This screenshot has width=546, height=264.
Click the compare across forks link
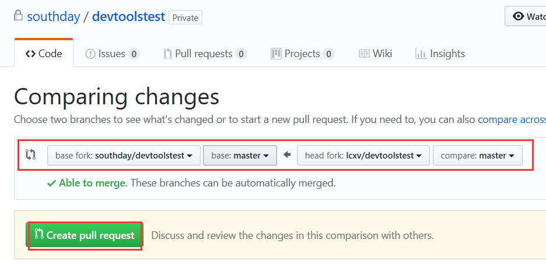point(512,119)
